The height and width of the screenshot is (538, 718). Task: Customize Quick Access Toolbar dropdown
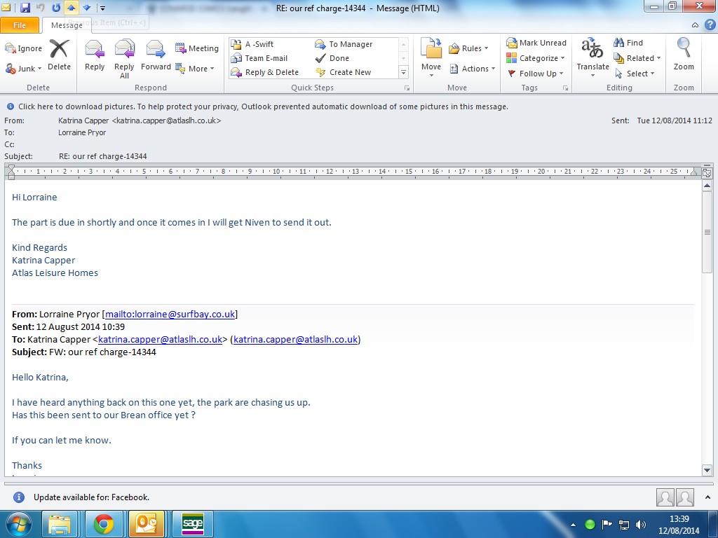tap(103, 8)
